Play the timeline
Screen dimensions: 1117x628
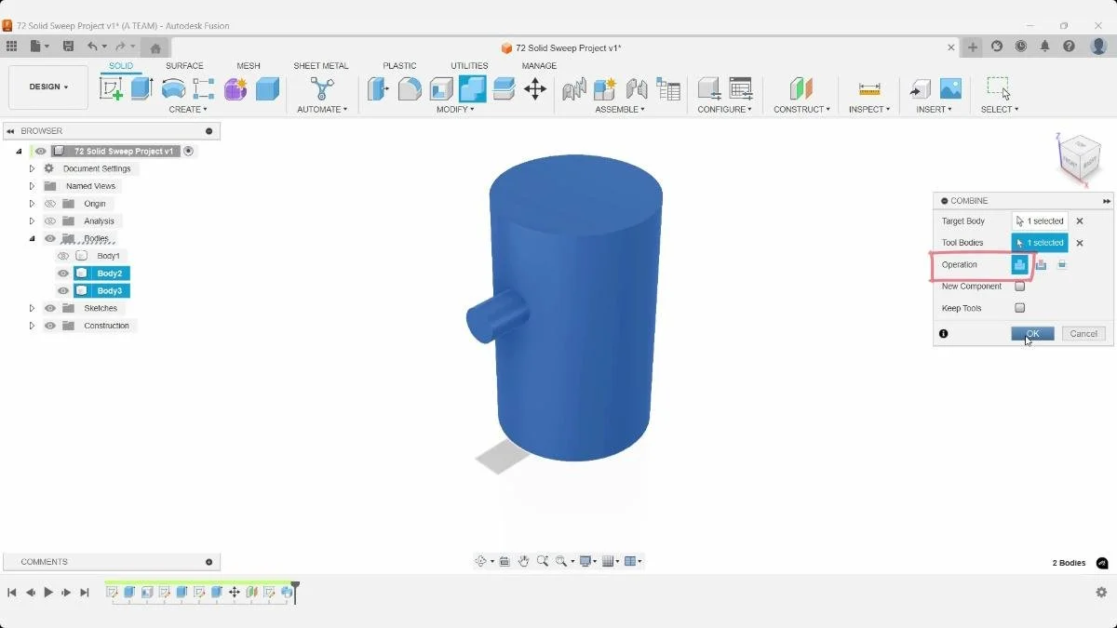(x=48, y=592)
